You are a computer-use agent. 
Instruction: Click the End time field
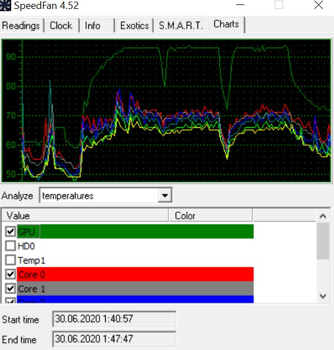pyautogui.click(x=114, y=339)
